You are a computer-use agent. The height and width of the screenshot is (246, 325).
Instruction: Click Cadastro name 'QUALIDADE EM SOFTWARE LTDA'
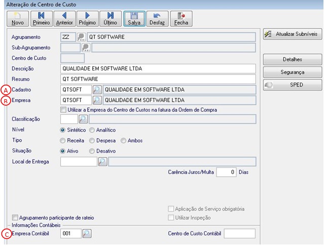point(179,90)
